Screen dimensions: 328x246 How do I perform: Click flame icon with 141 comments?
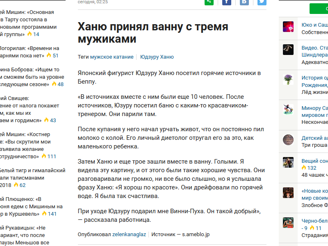pyautogui.click(x=44, y=214)
